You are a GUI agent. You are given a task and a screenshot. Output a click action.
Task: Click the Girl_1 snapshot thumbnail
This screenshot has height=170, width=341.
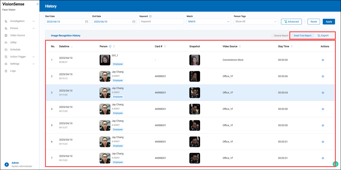pos(195,60)
